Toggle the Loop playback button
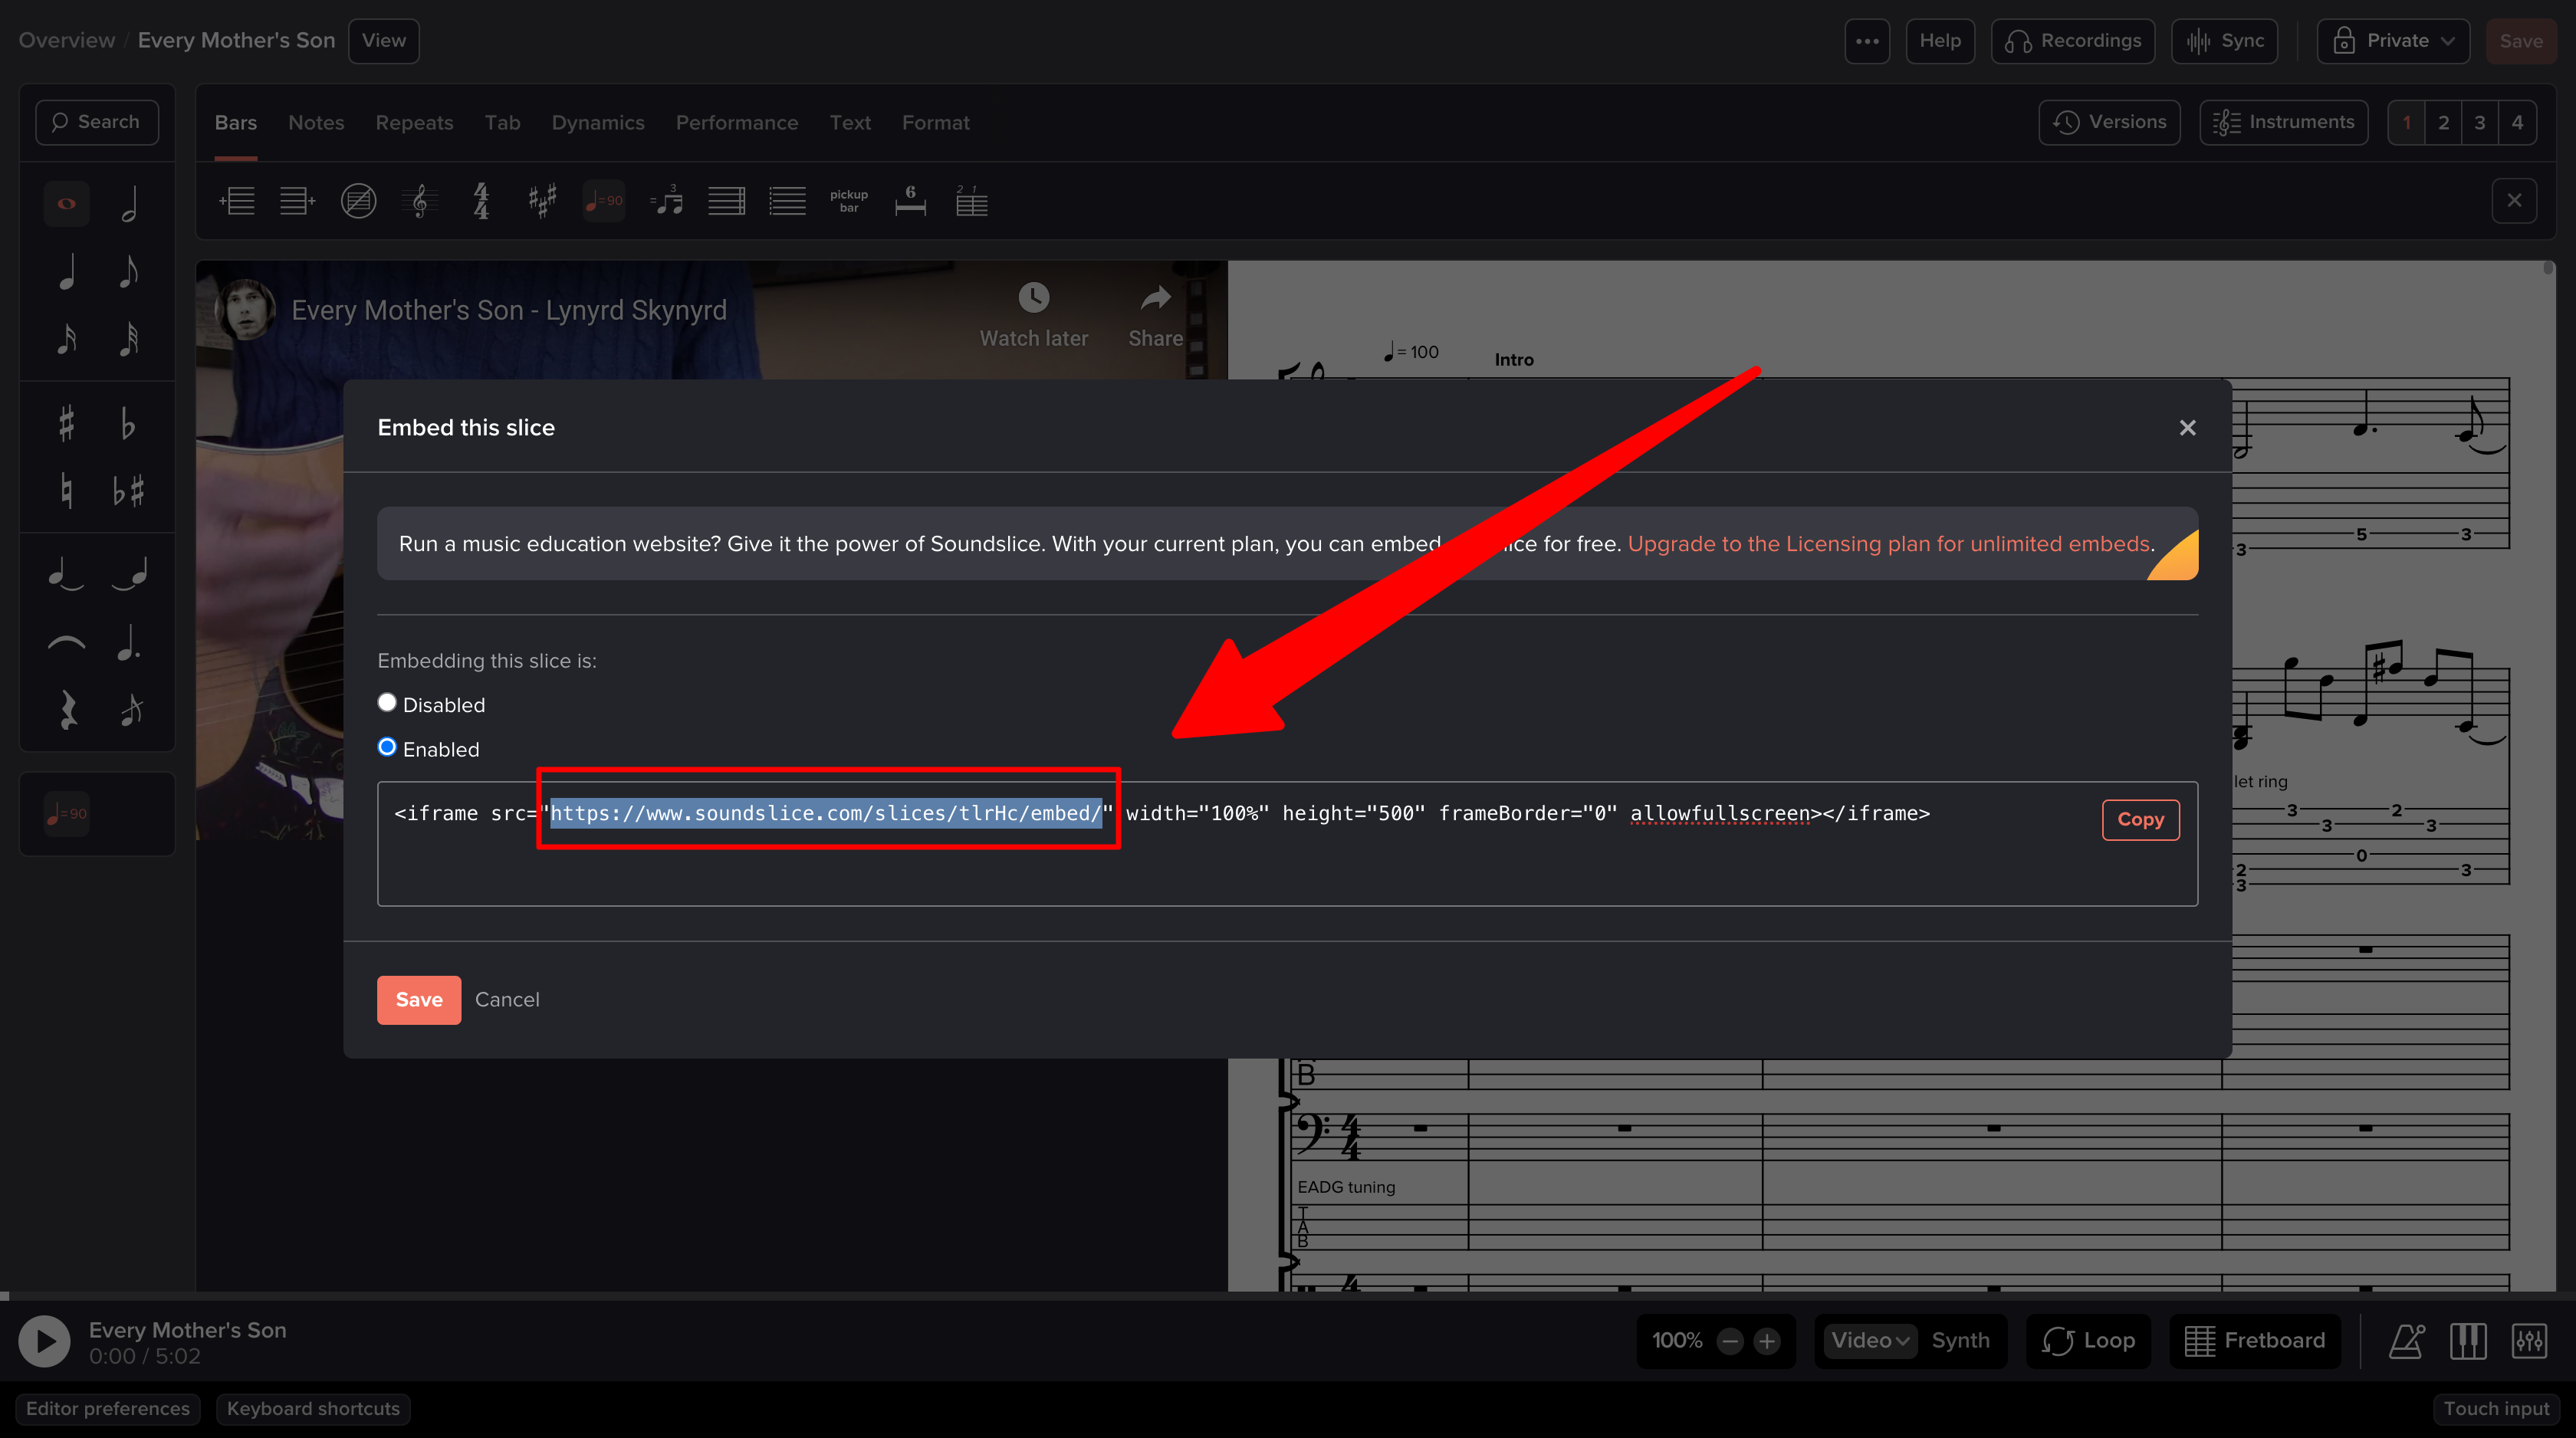 coord(2089,1341)
